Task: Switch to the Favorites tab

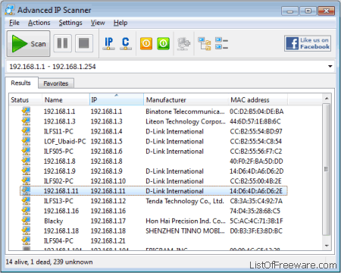Action: pos(56,83)
